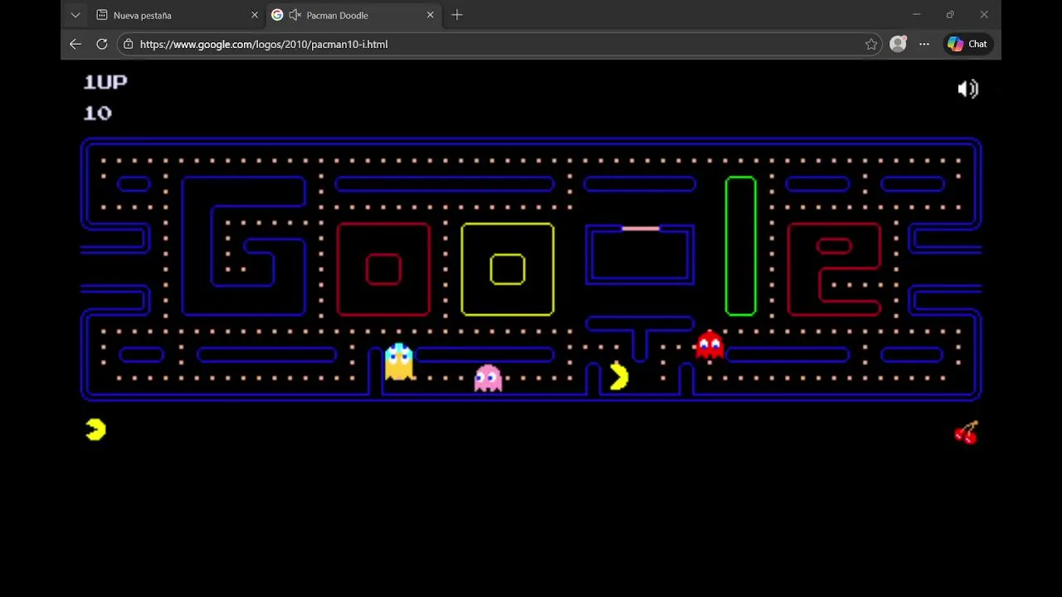
Task: Click the pink ghost-house door
Action: pyautogui.click(x=641, y=228)
